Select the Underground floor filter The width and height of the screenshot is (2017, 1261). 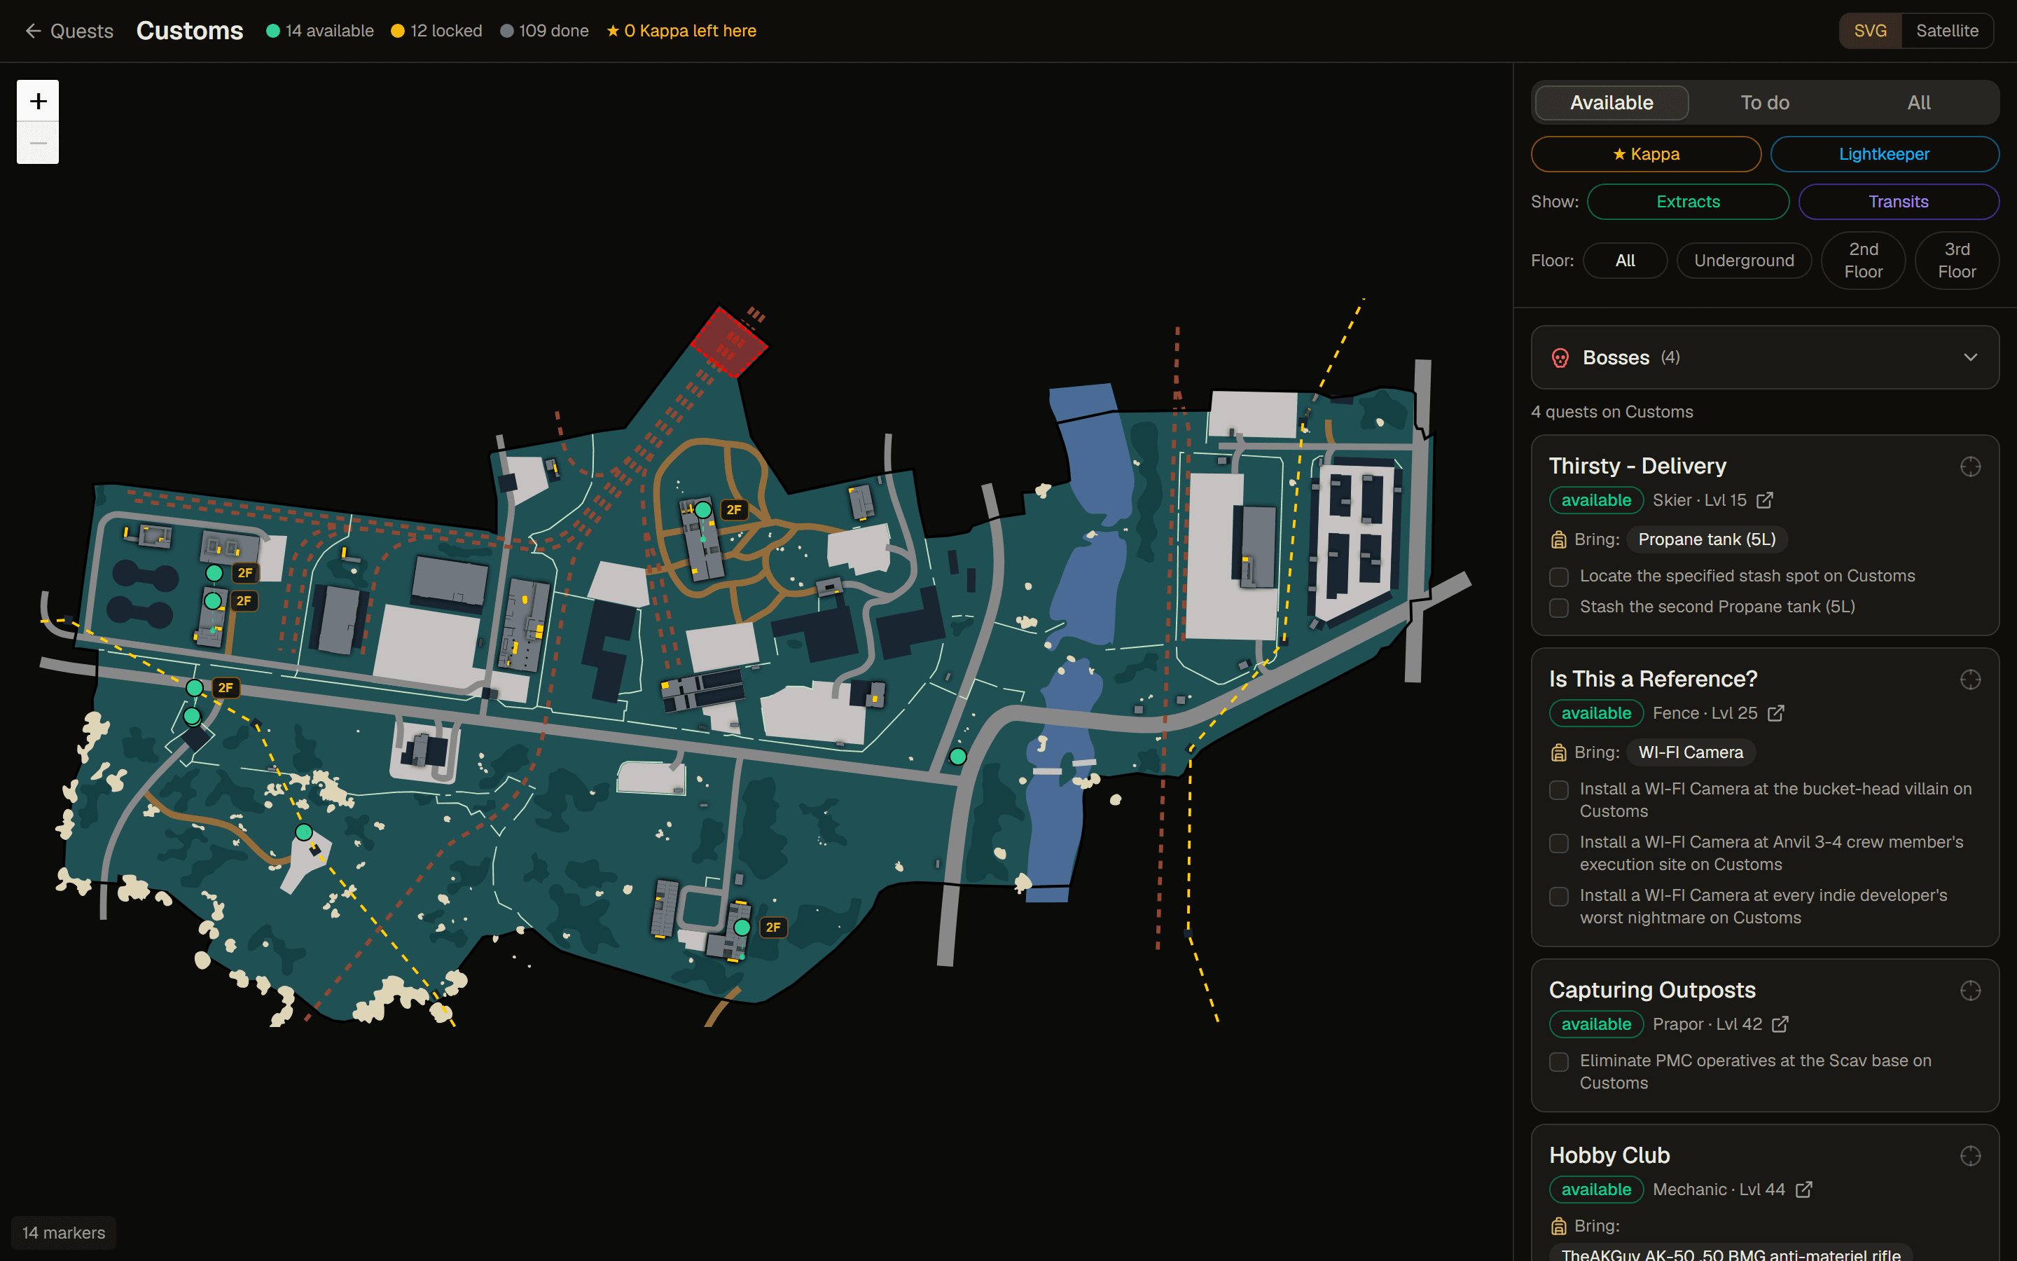(1744, 261)
